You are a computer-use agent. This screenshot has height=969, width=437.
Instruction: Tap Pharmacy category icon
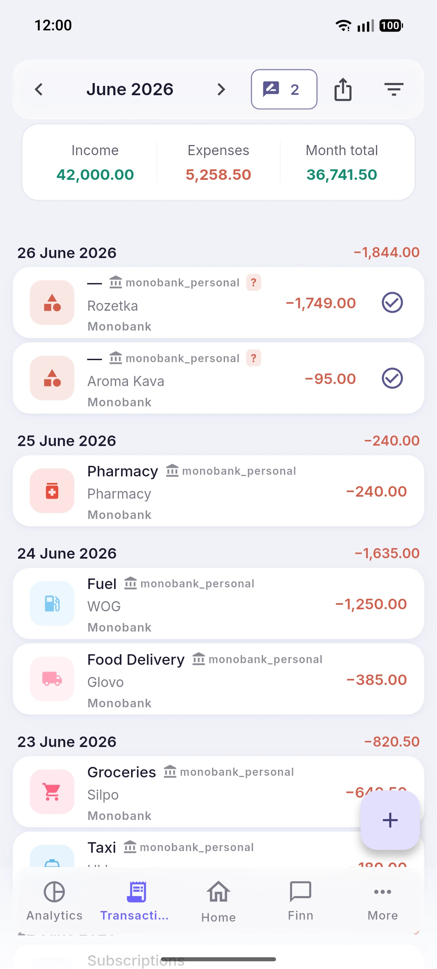(52, 491)
